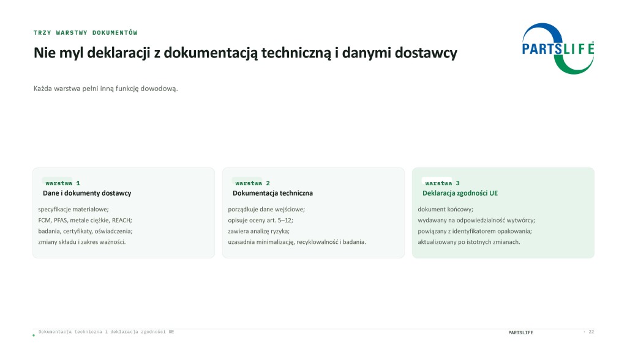
Task: Click 'zawiera analizę ryzyka;'
Action: pos(259,231)
